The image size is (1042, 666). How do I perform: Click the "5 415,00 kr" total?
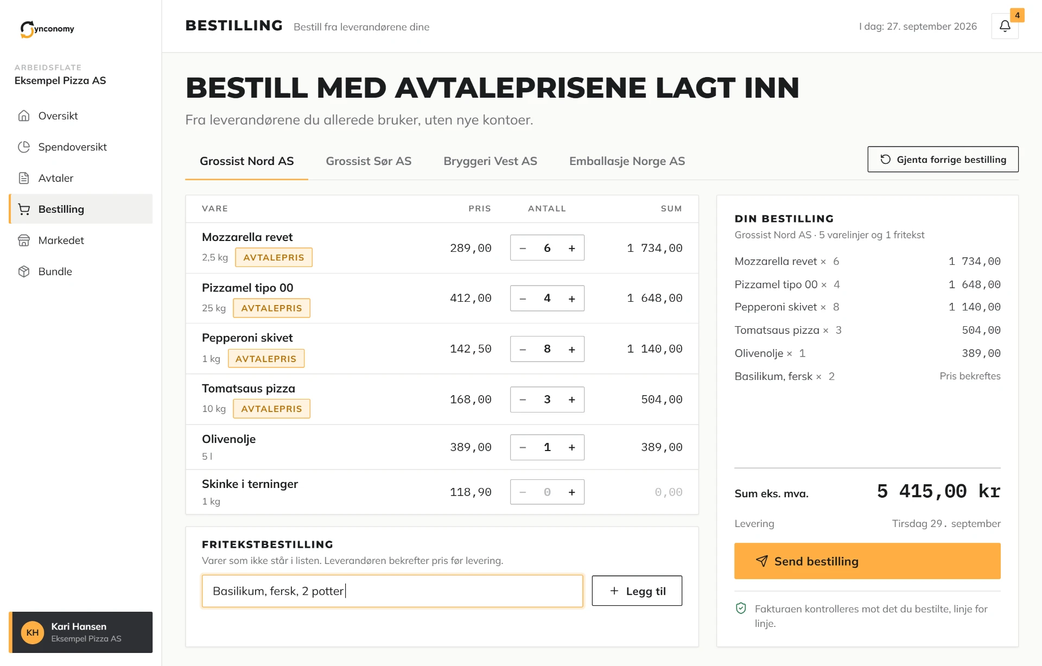(938, 491)
